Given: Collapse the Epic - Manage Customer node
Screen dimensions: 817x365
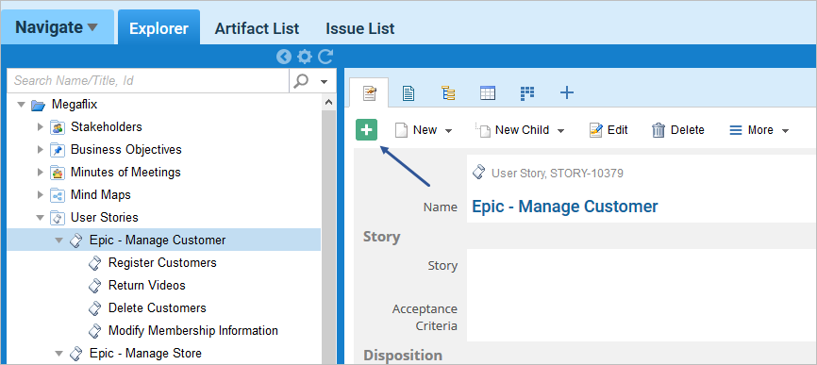Looking at the screenshot, I should [58, 241].
